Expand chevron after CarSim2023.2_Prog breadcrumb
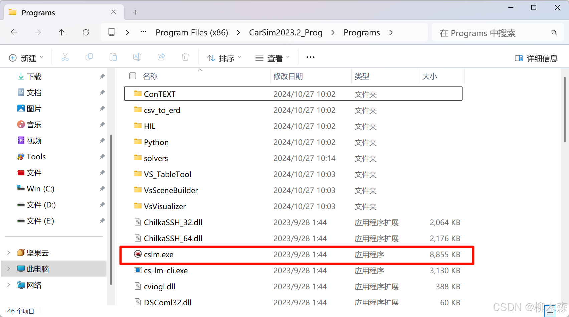This screenshot has width=569, height=317. click(333, 32)
